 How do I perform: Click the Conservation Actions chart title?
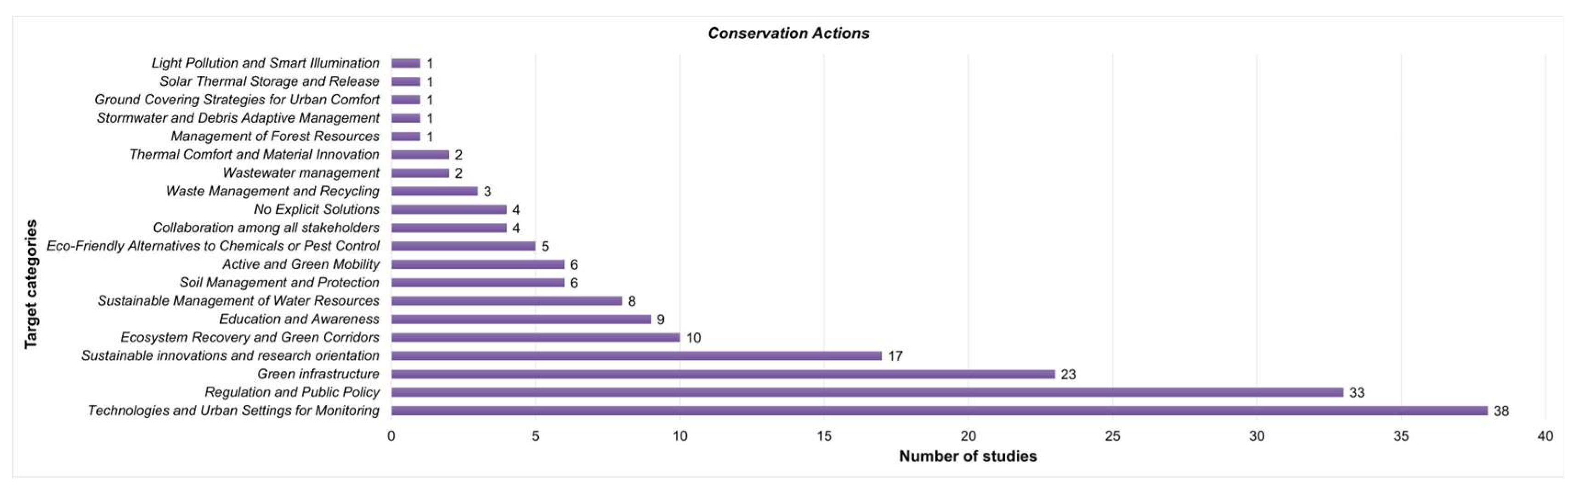point(788,33)
